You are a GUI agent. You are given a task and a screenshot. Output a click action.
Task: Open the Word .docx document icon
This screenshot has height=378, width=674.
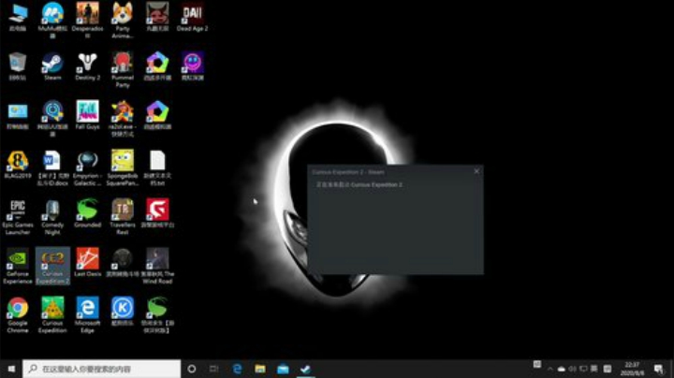(52, 167)
